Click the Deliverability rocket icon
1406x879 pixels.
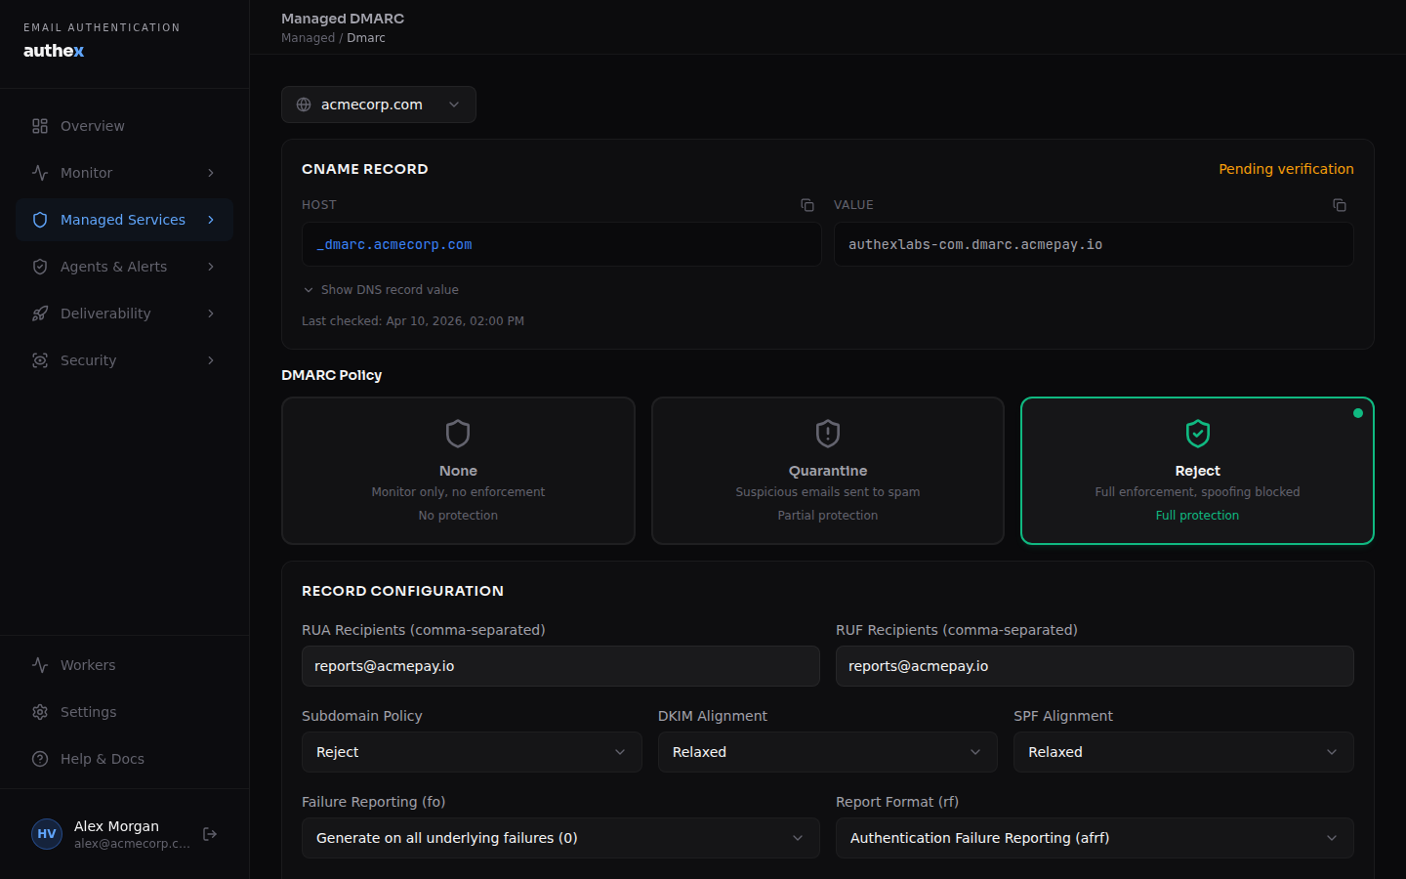coord(40,314)
